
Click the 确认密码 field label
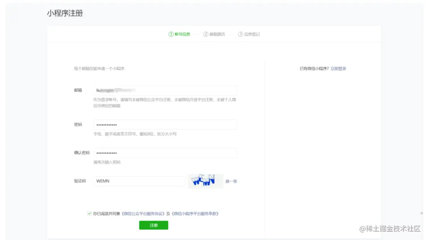tap(82, 153)
